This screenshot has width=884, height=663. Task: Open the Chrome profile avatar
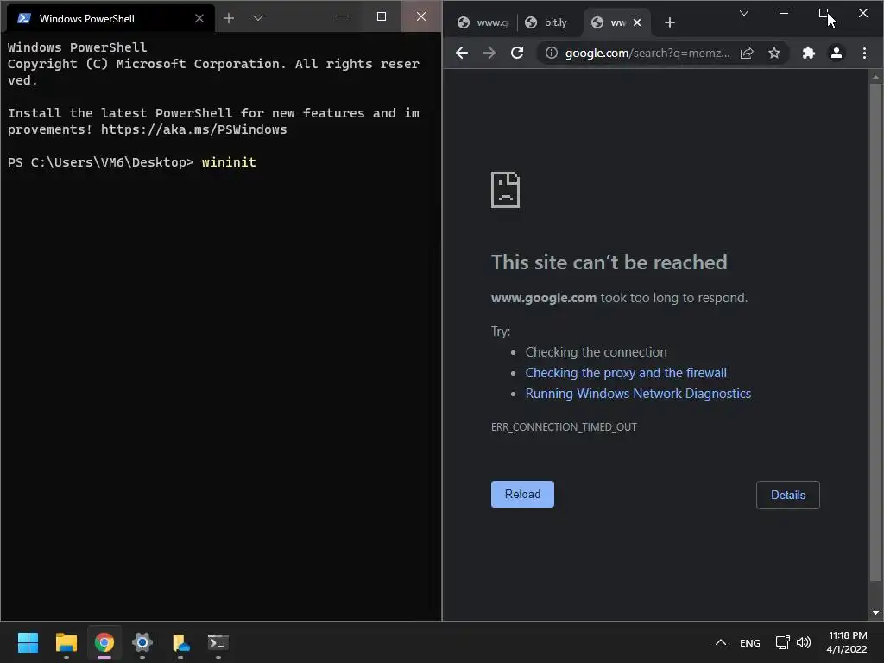coord(837,53)
